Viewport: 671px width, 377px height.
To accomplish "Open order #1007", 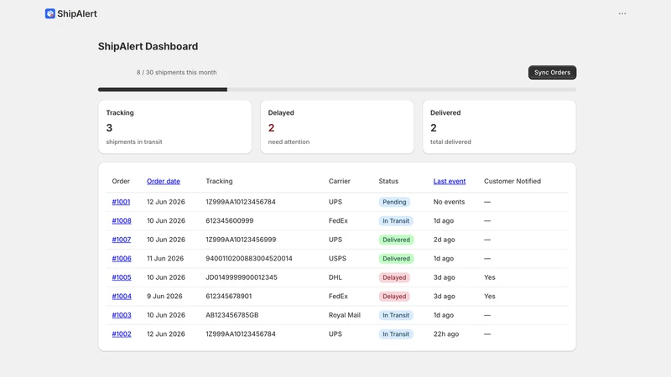I will tap(122, 240).
